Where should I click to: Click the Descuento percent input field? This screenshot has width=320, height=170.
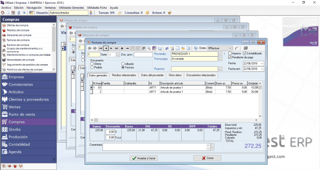[110, 132]
